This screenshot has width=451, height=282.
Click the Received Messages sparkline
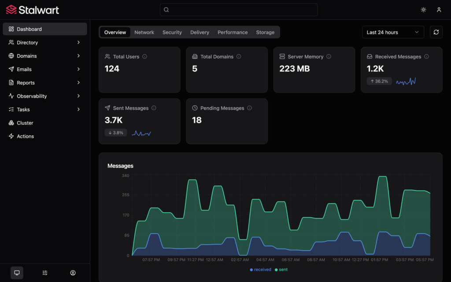[406, 82]
